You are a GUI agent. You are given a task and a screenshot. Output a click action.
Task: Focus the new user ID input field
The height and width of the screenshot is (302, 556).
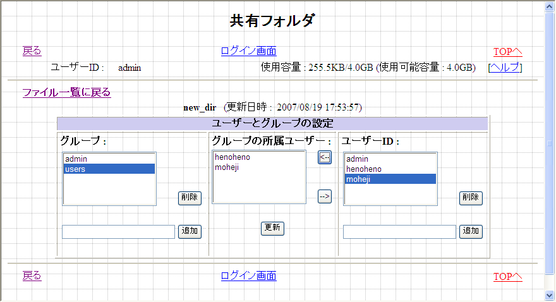point(399,232)
